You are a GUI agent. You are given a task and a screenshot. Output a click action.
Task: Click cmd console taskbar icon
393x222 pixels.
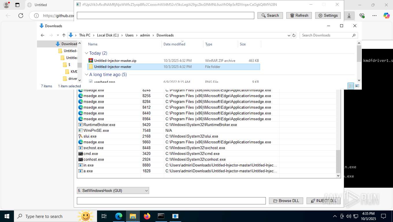pyautogui.click(x=161, y=216)
